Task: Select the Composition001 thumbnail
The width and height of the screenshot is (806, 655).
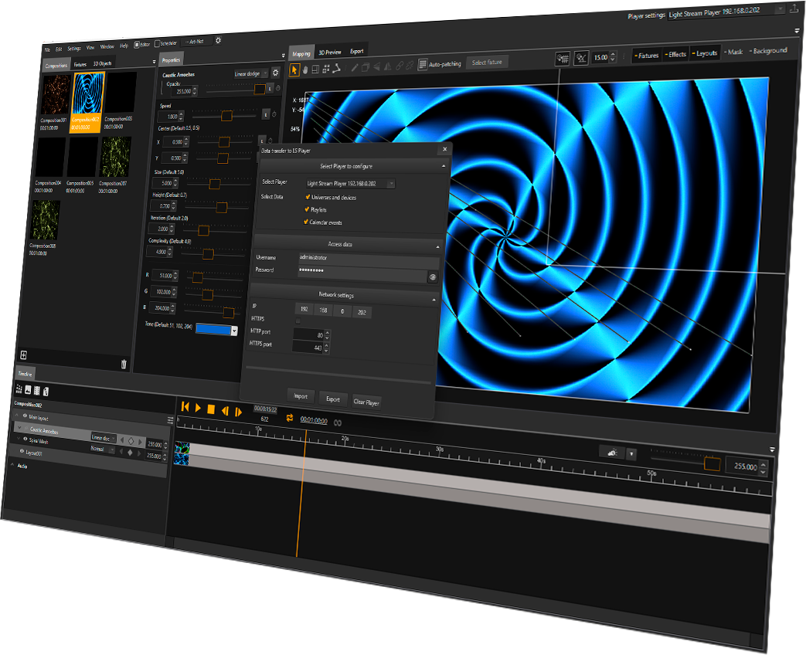Action: coord(56,95)
